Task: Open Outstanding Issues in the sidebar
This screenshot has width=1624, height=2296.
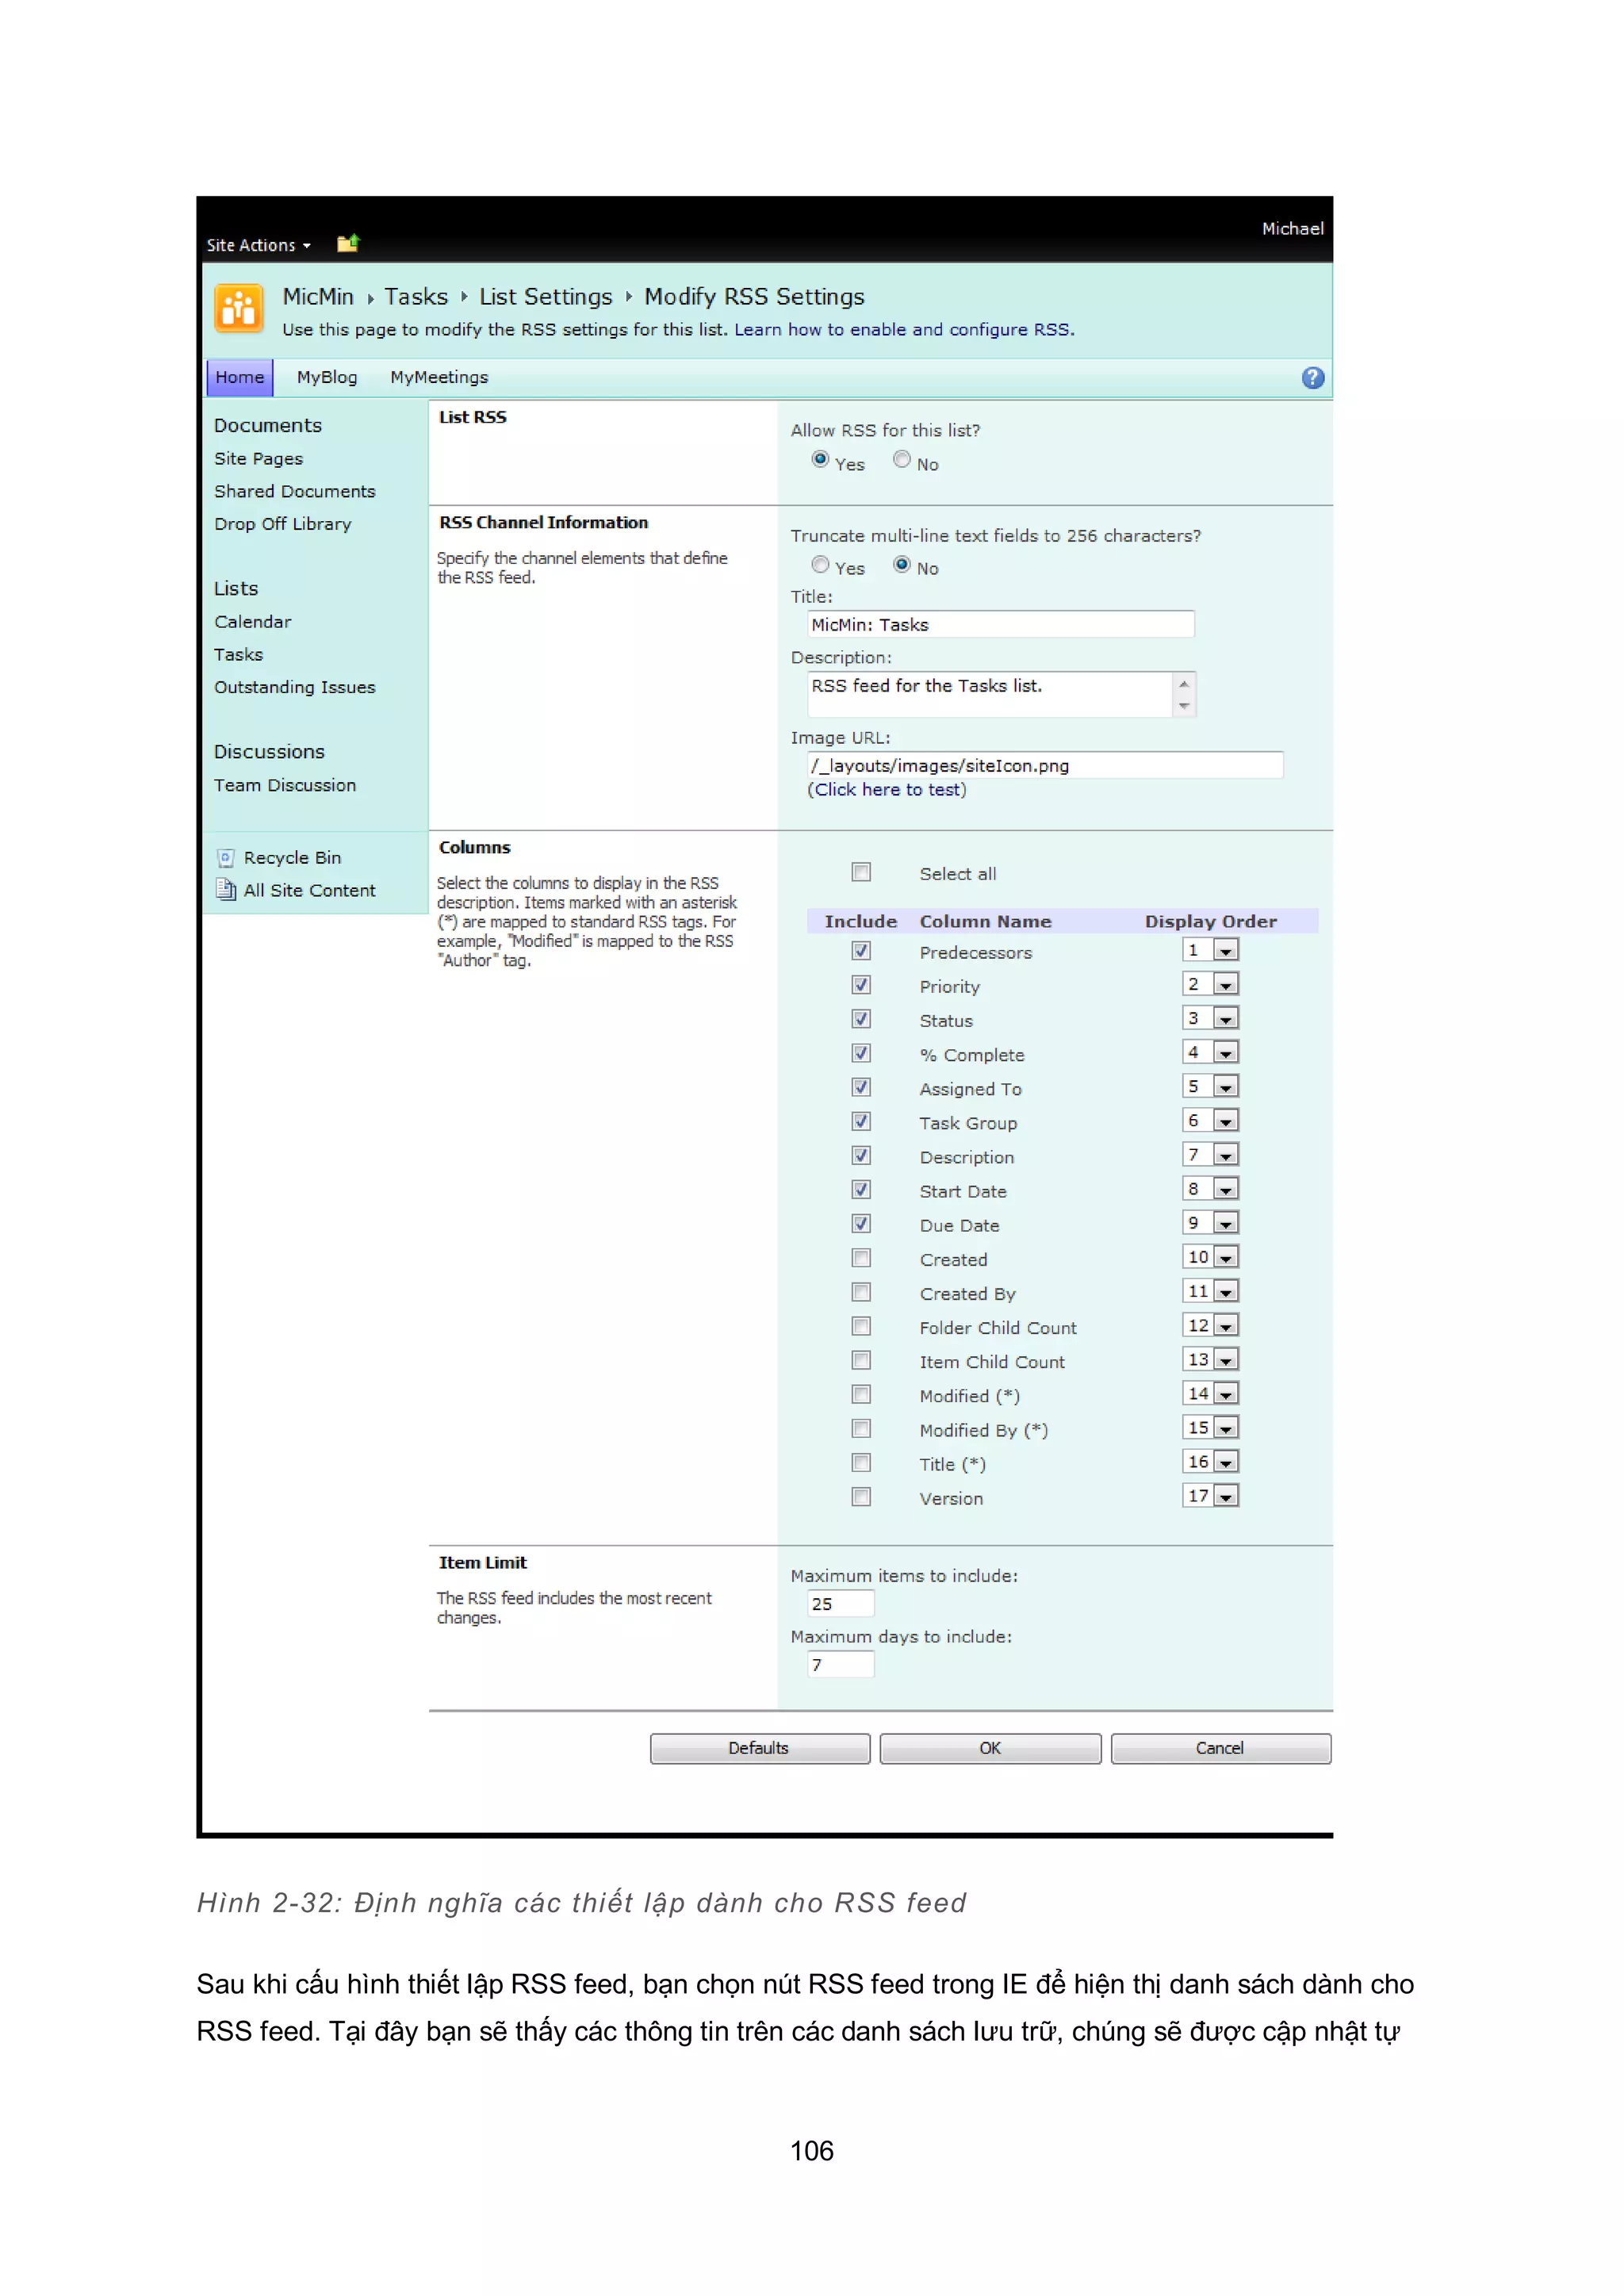Action: (x=295, y=687)
